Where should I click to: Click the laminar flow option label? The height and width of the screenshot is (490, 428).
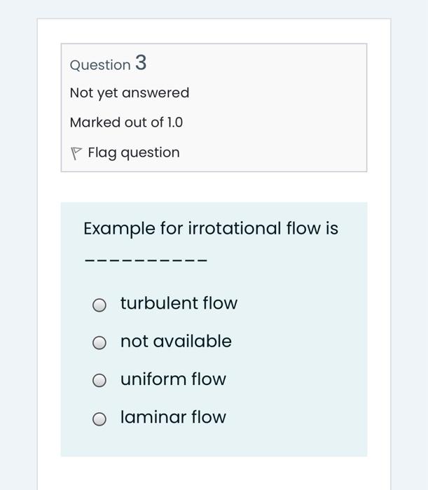(x=173, y=416)
